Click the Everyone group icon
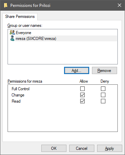Screen dimensions: 125x155 pyautogui.click(x=12, y=32)
